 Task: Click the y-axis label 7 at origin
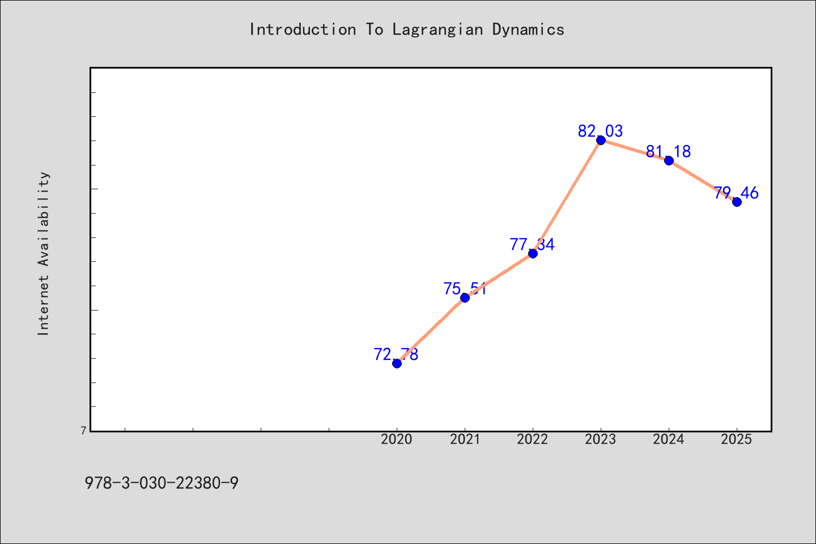coord(84,431)
